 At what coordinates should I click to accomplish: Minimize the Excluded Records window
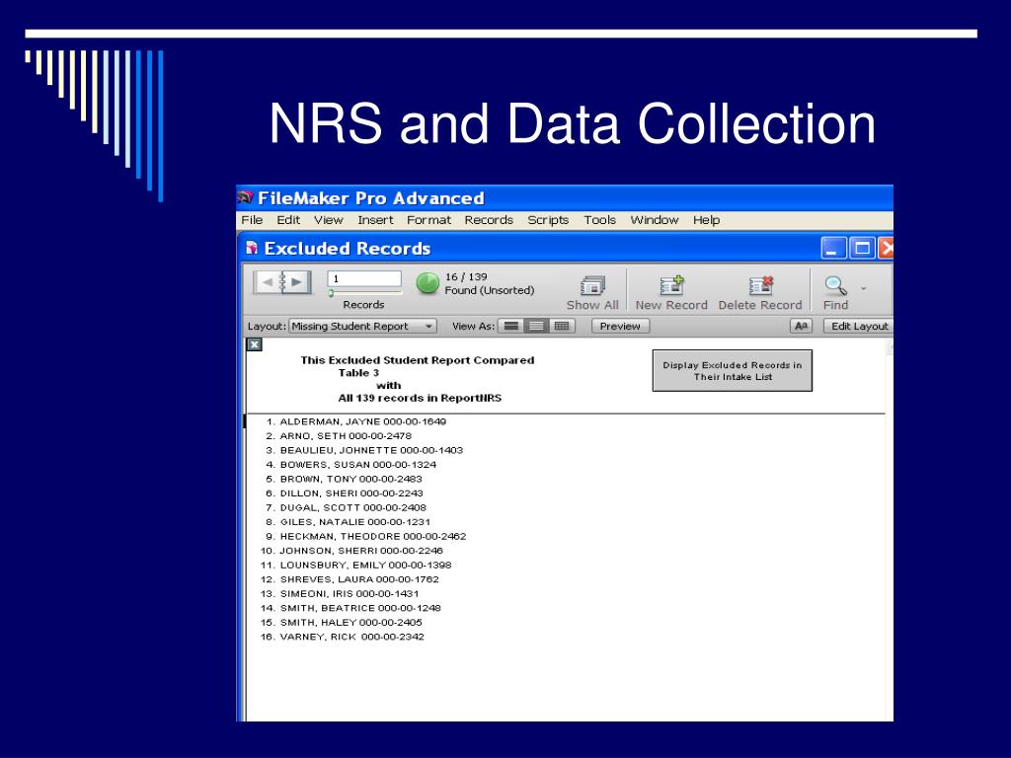[x=833, y=248]
